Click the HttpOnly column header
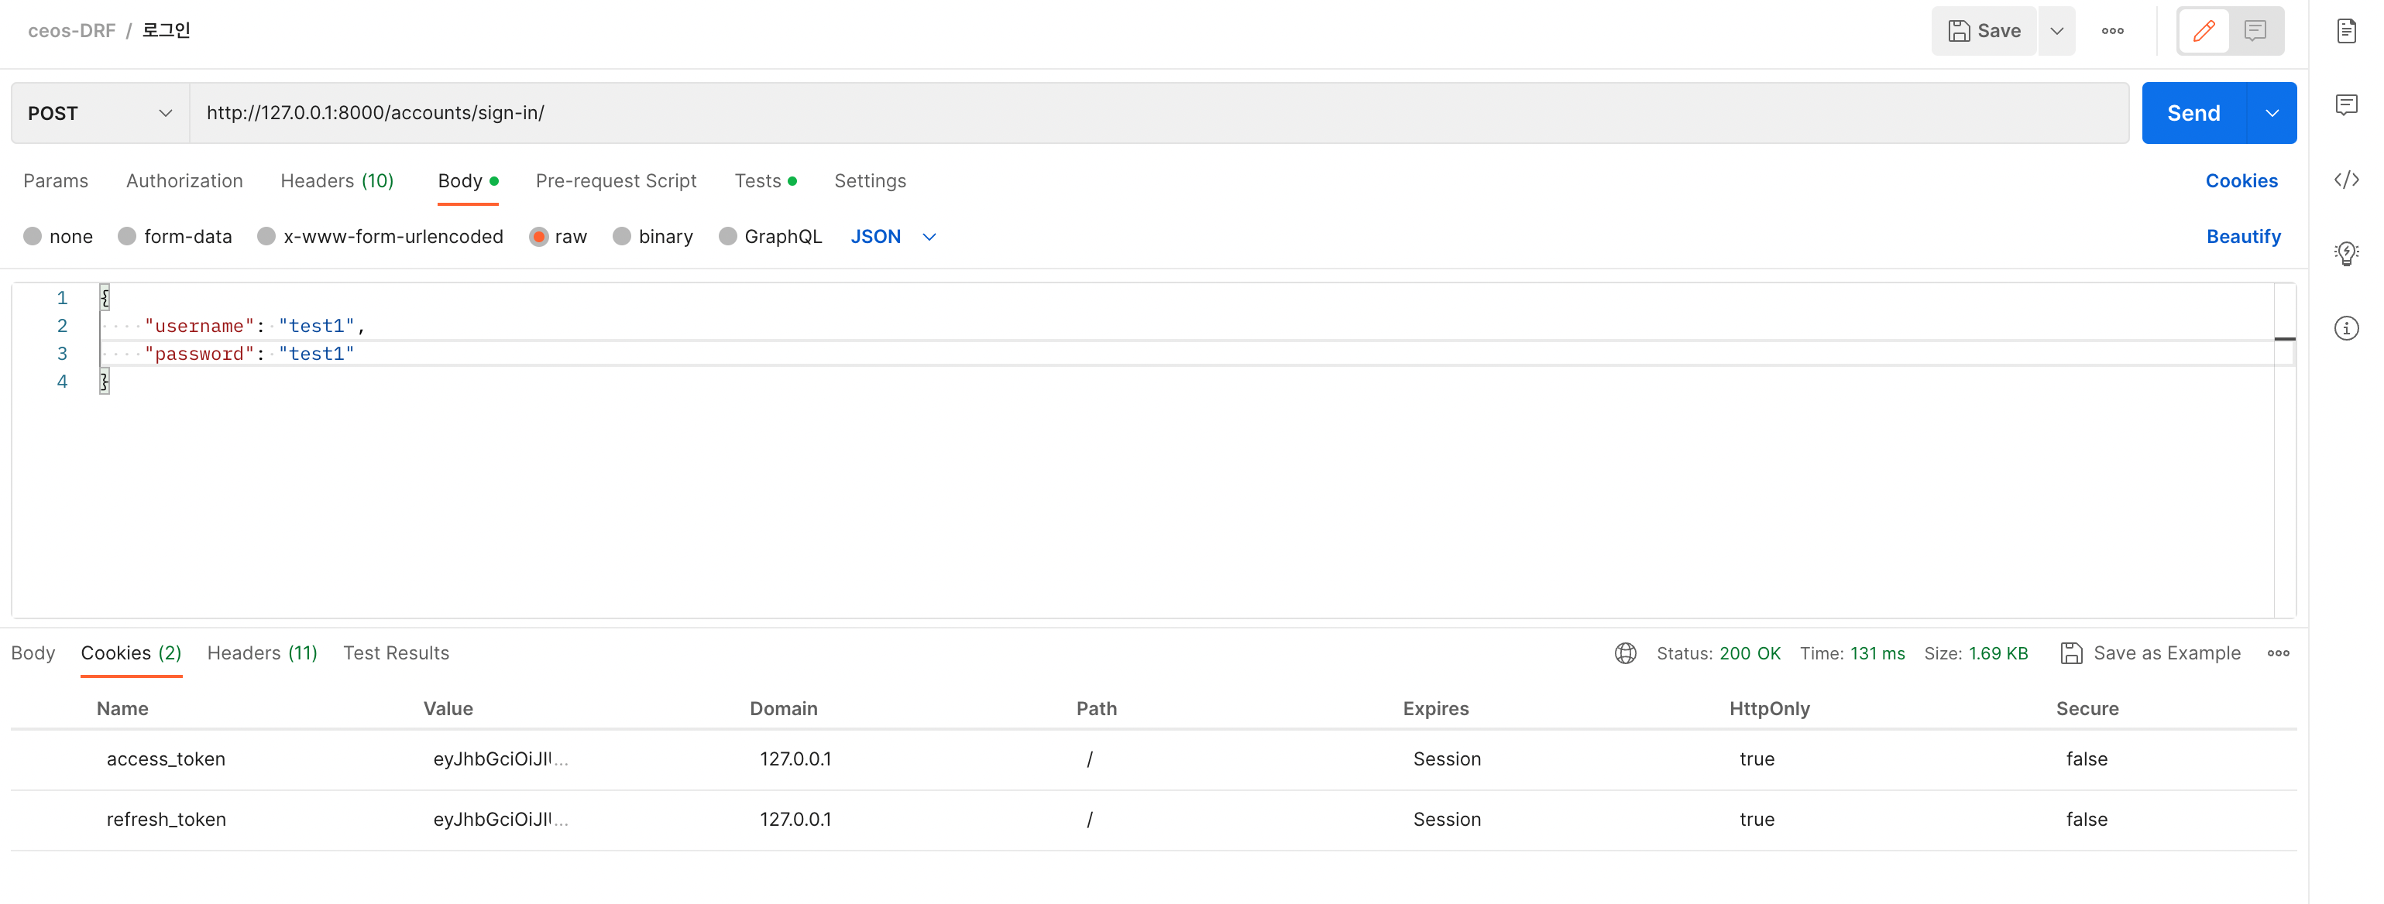The height and width of the screenshot is (904, 2384). [1770, 709]
